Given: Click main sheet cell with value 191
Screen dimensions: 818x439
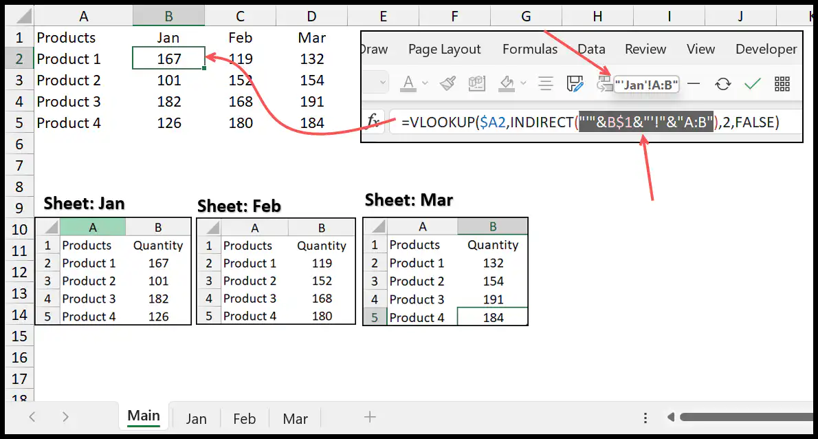Looking at the screenshot, I should (x=312, y=102).
